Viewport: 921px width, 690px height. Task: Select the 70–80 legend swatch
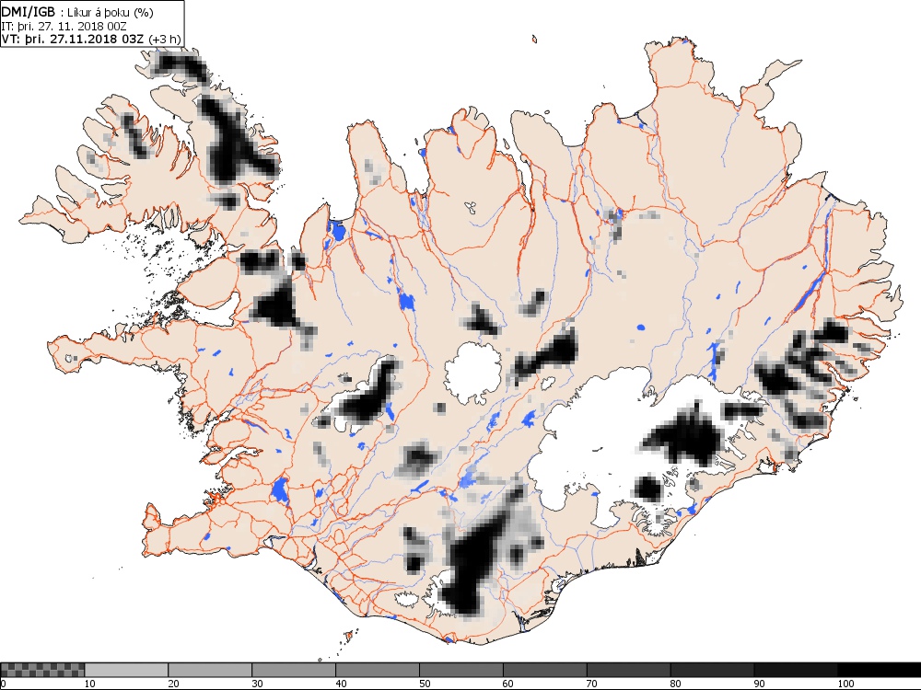[x=628, y=670]
